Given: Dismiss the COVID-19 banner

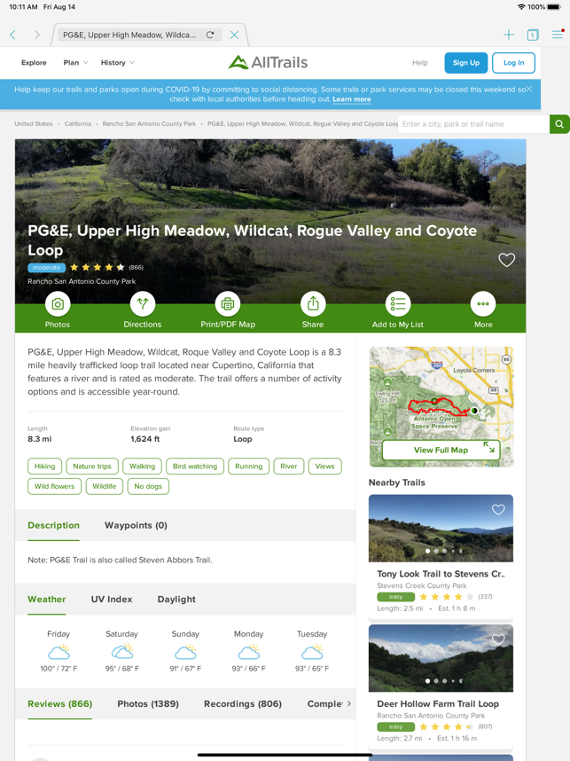Looking at the screenshot, I should pyautogui.click(x=529, y=90).
